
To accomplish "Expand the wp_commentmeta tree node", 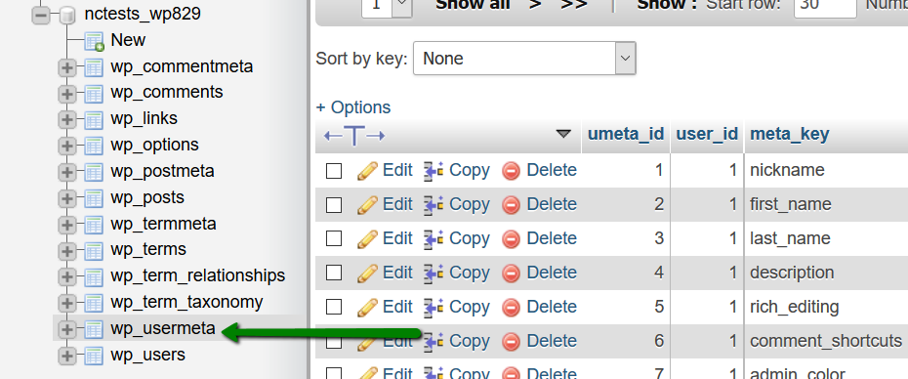I will [67, 67].
